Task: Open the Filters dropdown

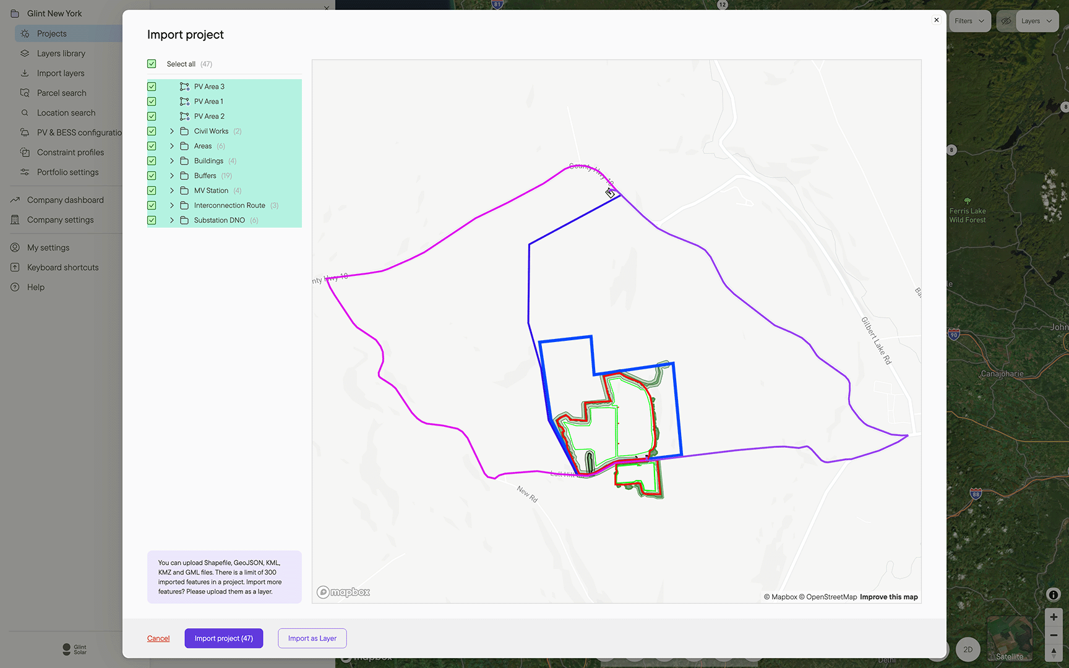Action: [x=969, y=21]
